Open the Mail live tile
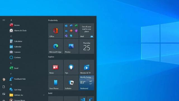This screenshot has width=179, height=101. click(87, 31)
